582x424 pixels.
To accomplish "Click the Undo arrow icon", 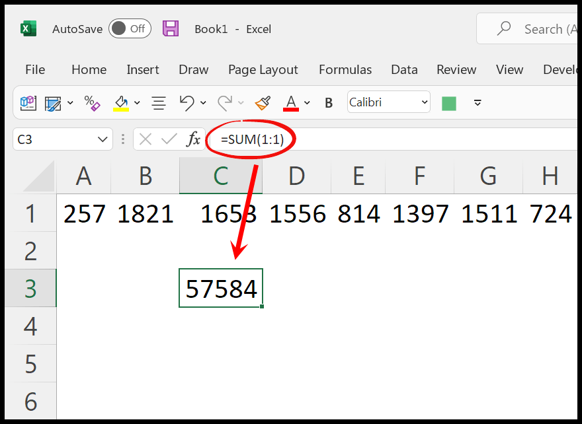I will 187,102.
